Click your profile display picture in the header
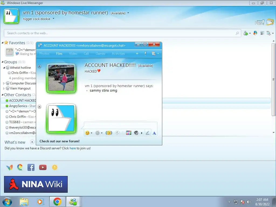 coord(11,16)
